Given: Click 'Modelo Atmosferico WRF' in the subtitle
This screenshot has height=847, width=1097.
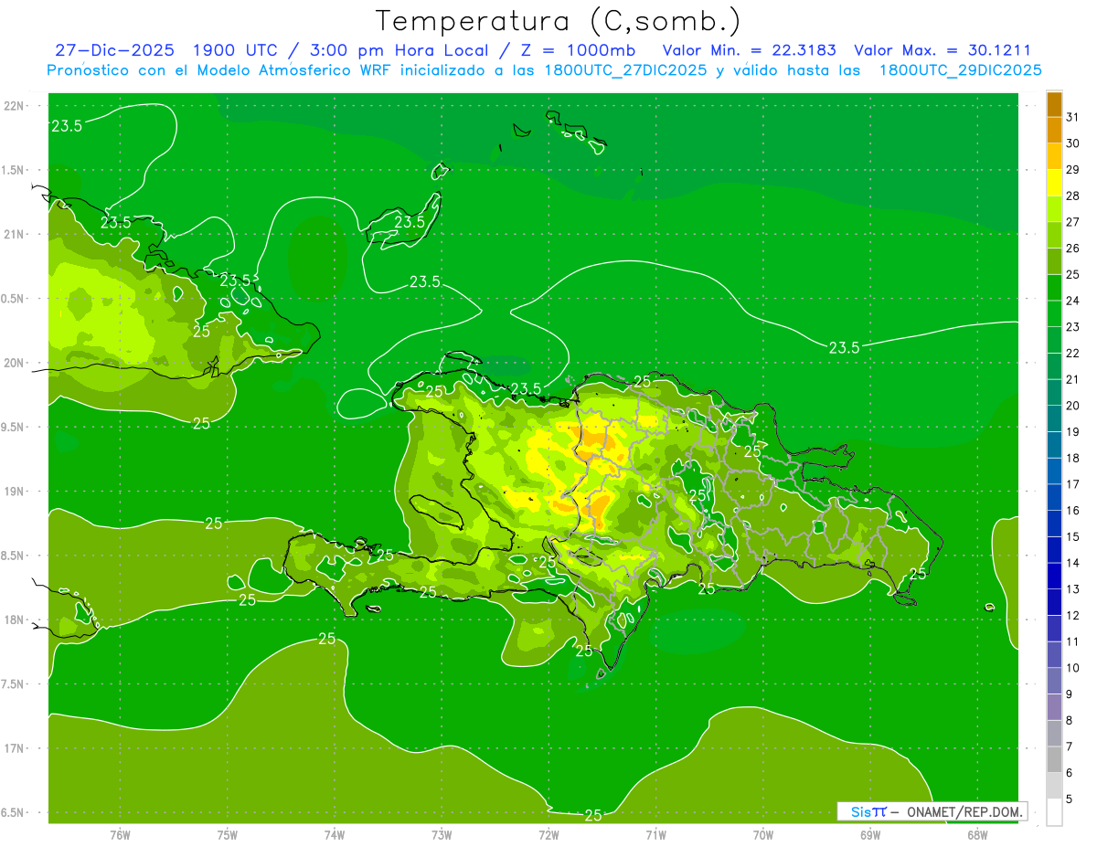Looking at the screenshot, I should [x=296, y=70].
